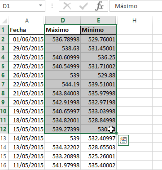Click the Máximo header cell
The image size is (162, 170).
[63, 30]
